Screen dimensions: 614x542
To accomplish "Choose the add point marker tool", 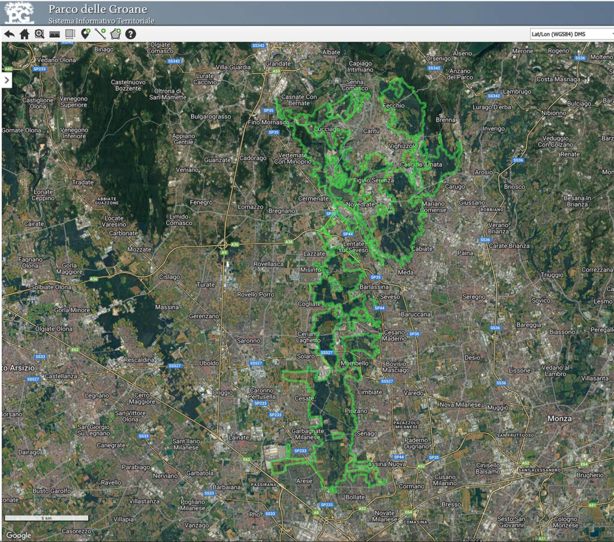I will click(x=86, y=34).
